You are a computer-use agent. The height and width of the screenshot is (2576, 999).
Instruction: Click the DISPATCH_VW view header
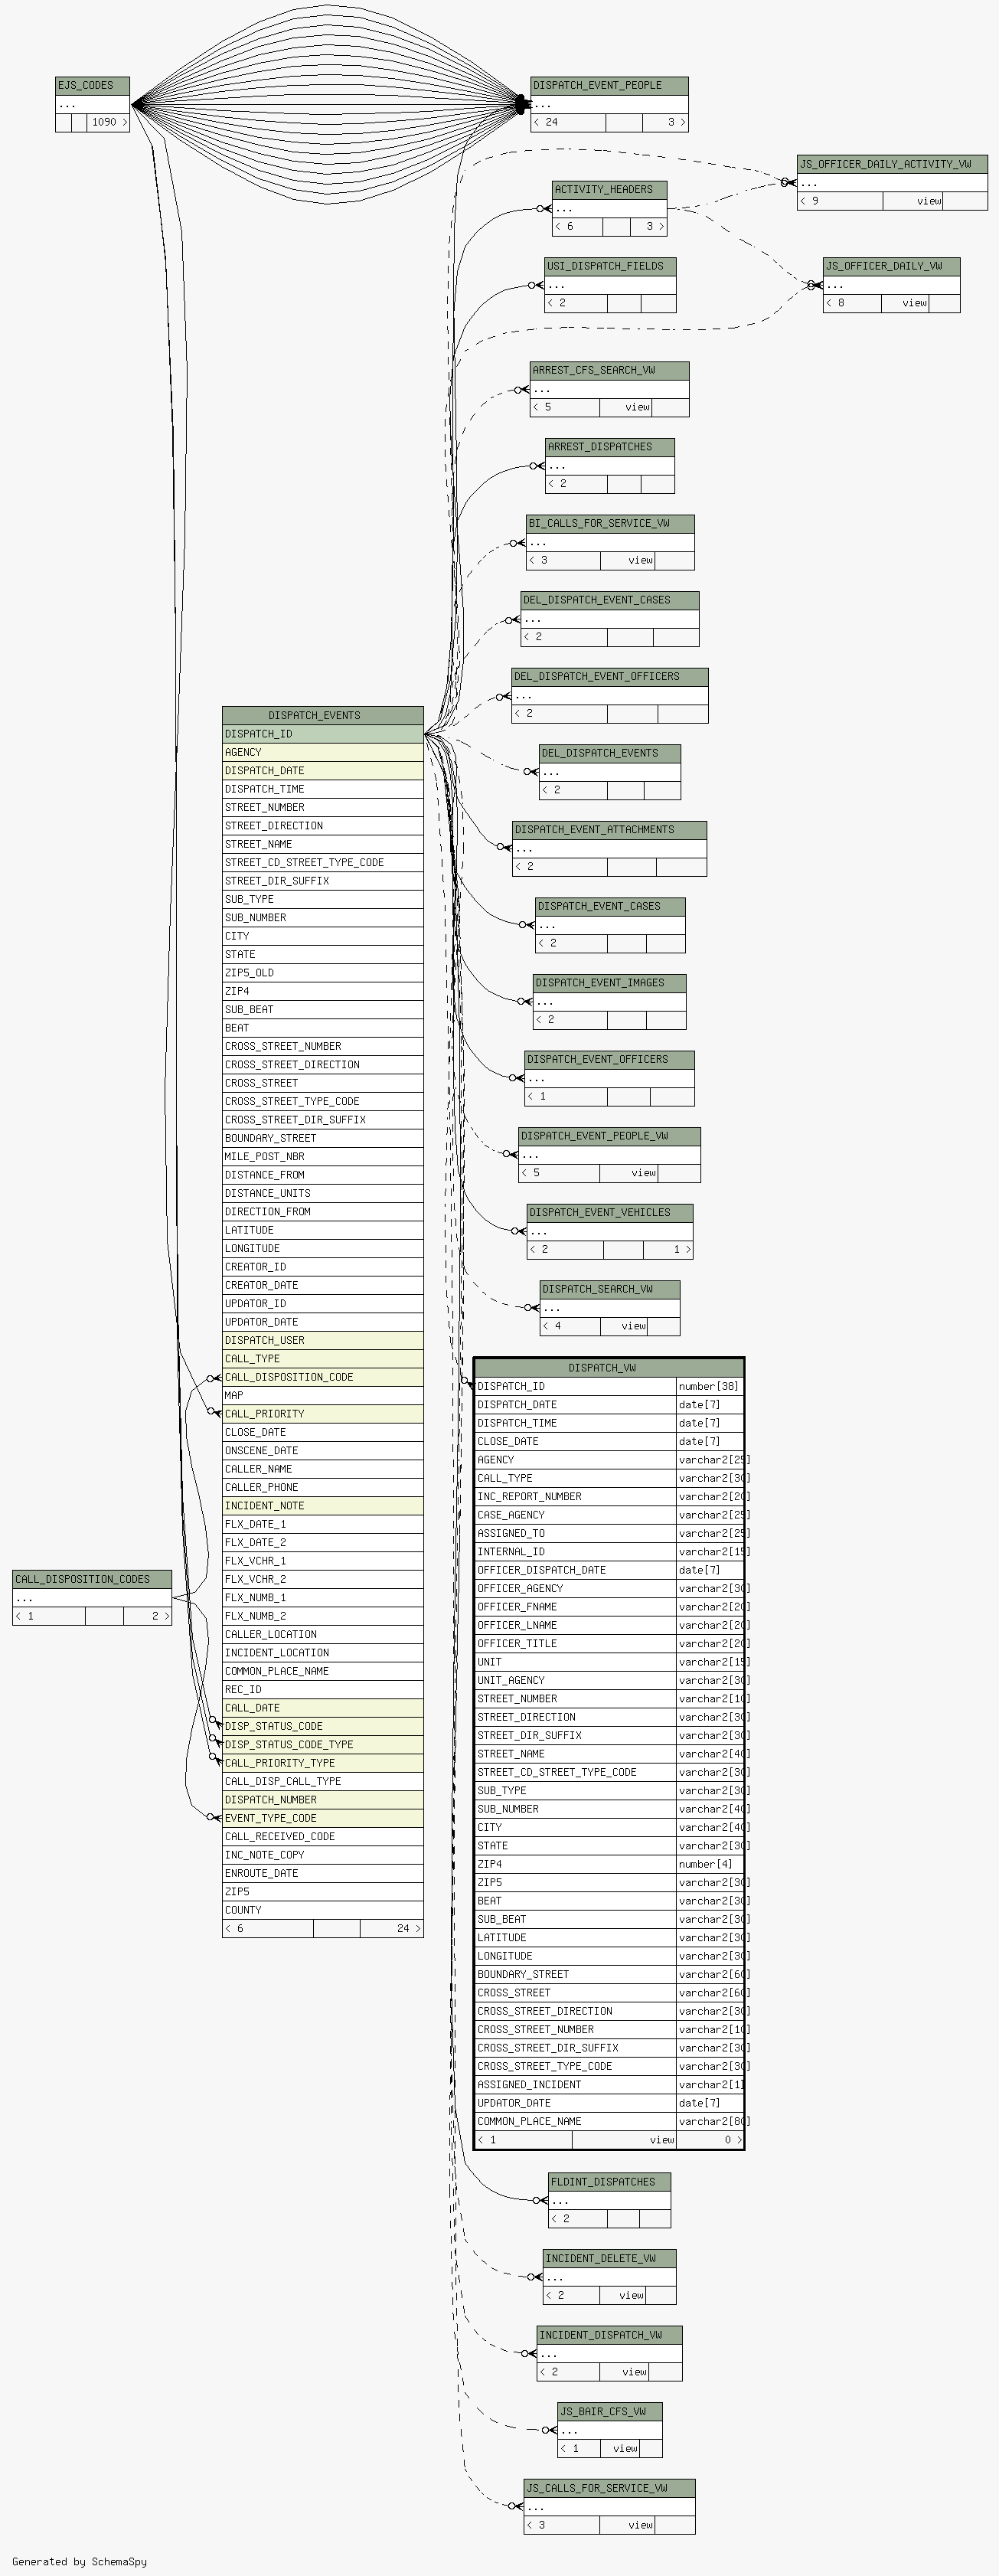[609, 1368]
